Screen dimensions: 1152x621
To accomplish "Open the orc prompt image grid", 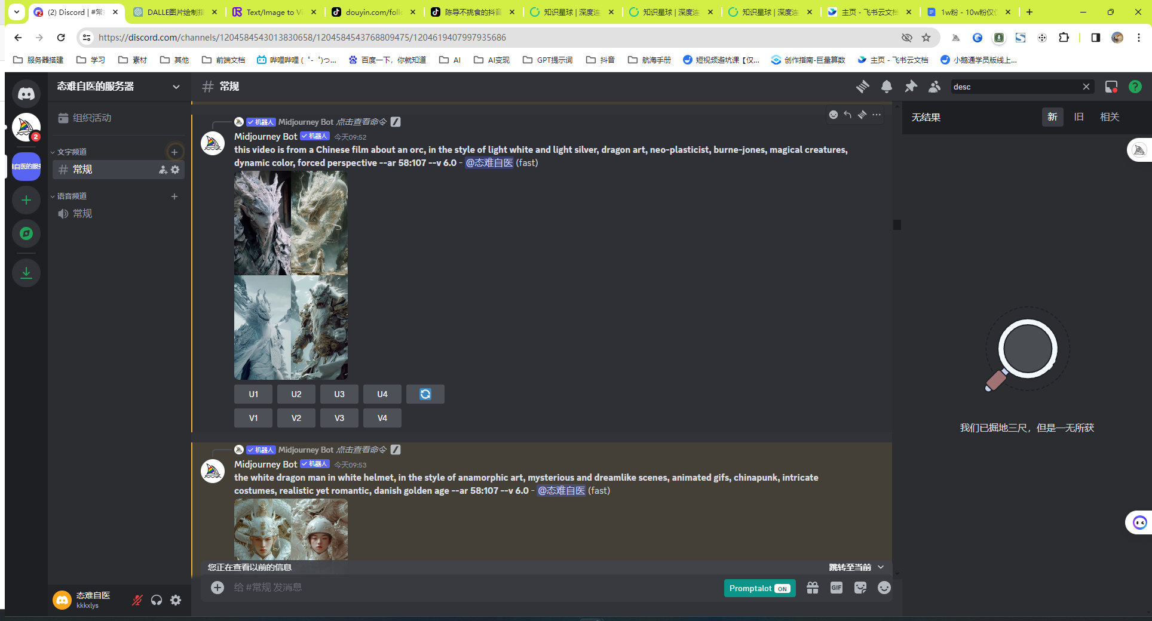I will click(291, 275).
